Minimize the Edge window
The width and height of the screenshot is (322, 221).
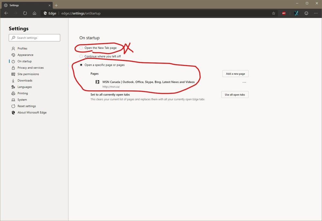pos(297,3)
